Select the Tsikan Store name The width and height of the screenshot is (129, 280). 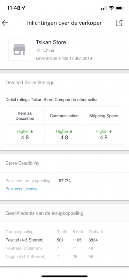click(51, 42)
